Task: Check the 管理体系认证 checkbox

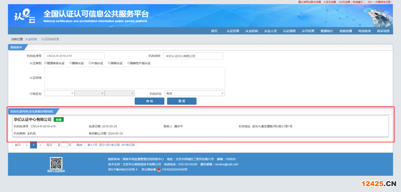Action: point(45,63)
